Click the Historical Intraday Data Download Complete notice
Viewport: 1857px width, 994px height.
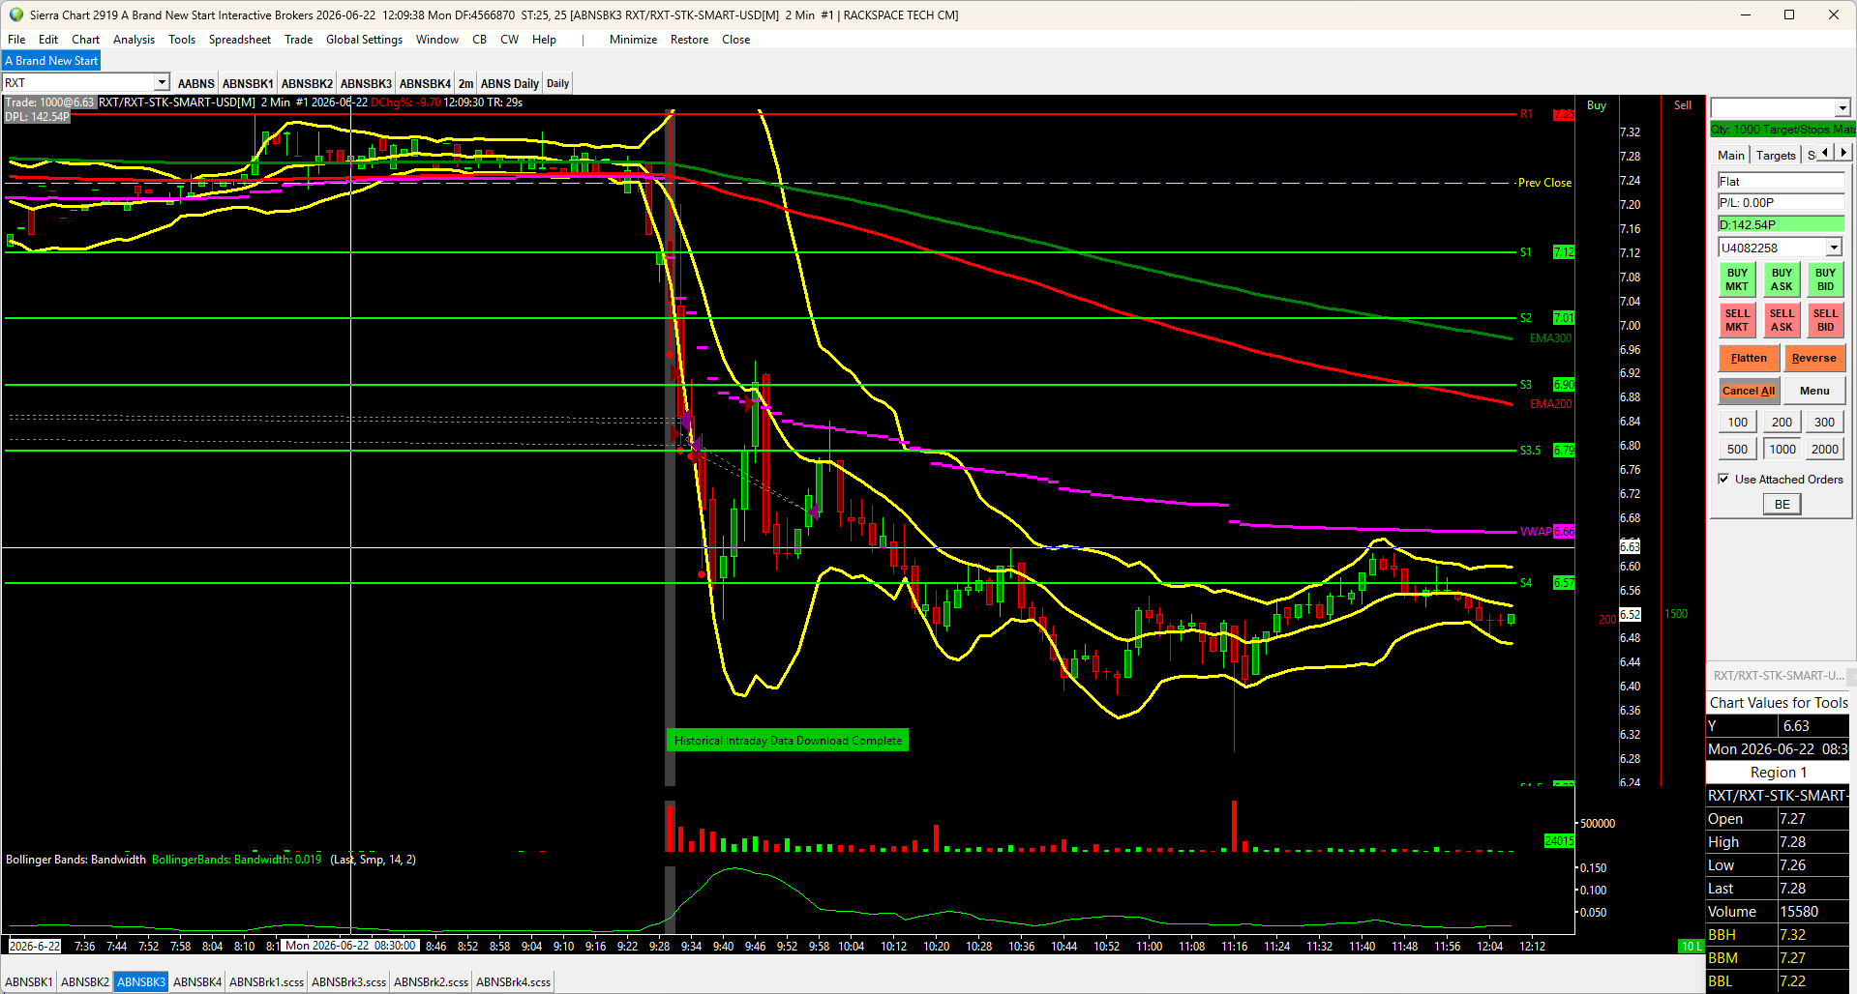788,741
